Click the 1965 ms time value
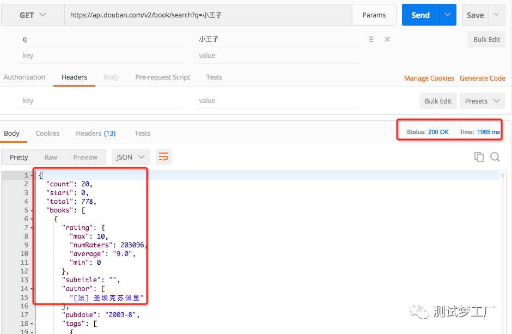 [x=489, y=132]
